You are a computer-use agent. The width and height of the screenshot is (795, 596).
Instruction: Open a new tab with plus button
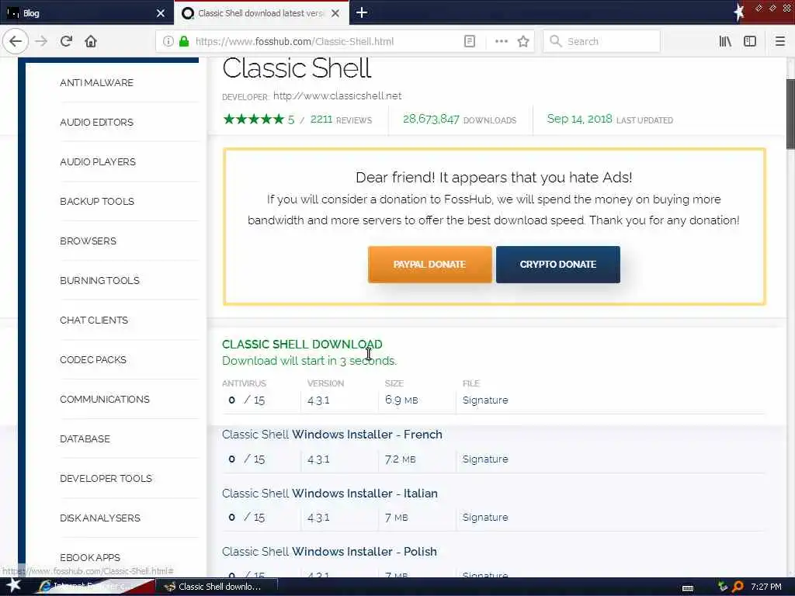click(x=362, y=12)
